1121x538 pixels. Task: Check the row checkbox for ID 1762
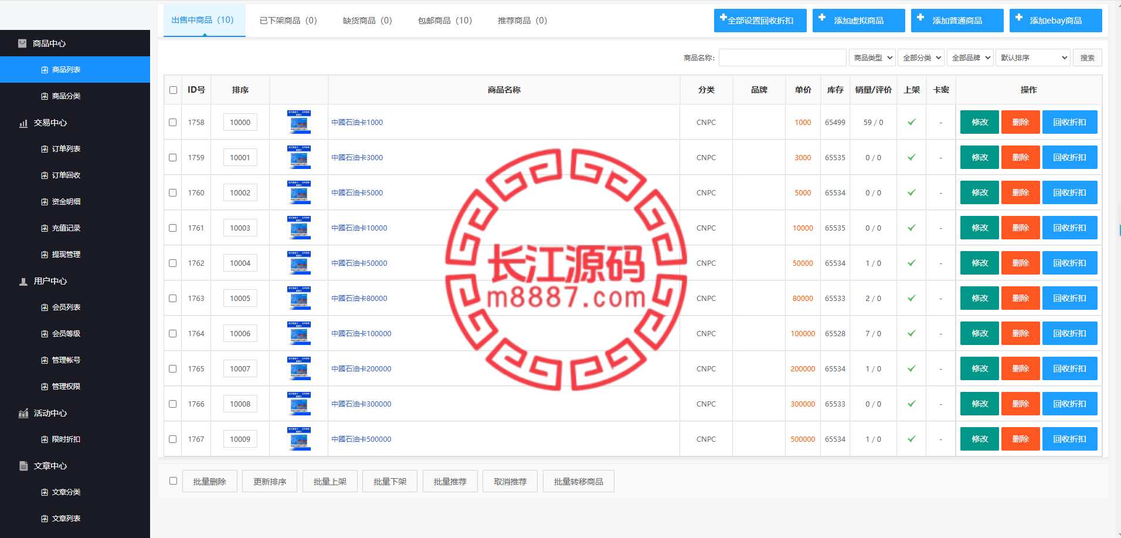pyautogui.click(x=172, y=263)
